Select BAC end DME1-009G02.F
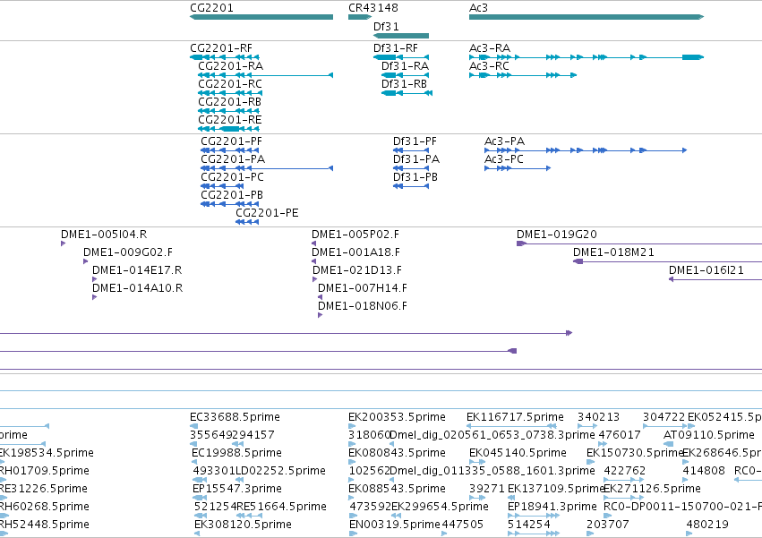Image resolution: width=762 pixels, height=538 pixels. [x=128, y=252]
